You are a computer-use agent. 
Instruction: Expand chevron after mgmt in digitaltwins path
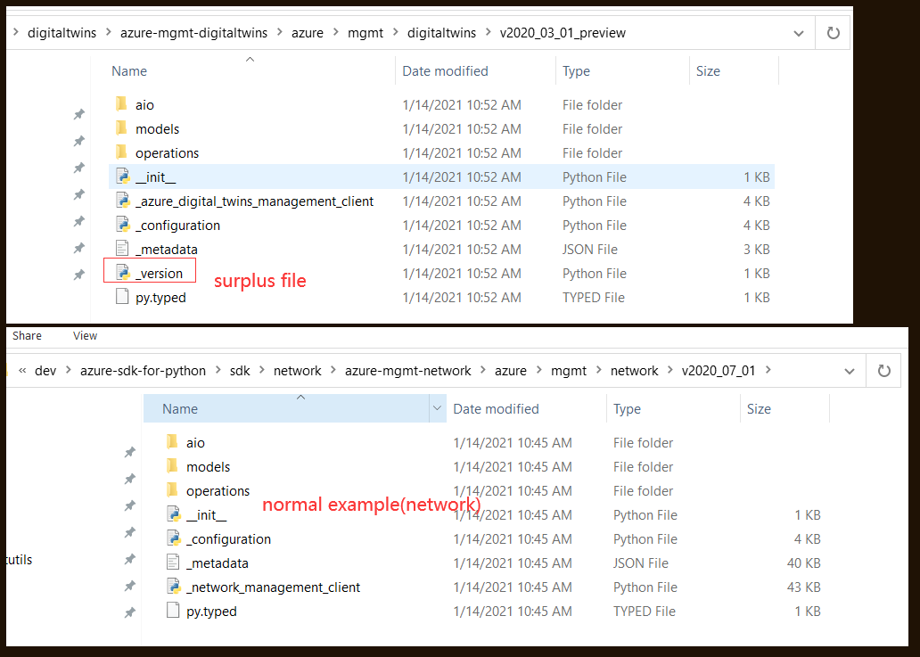[x=395, y=32]
